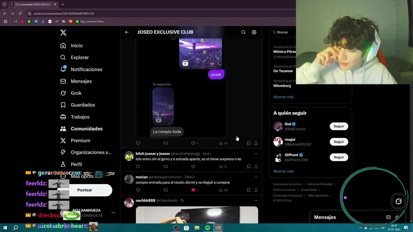Search within the community using magnifier icon

click(x=243, y=32)
